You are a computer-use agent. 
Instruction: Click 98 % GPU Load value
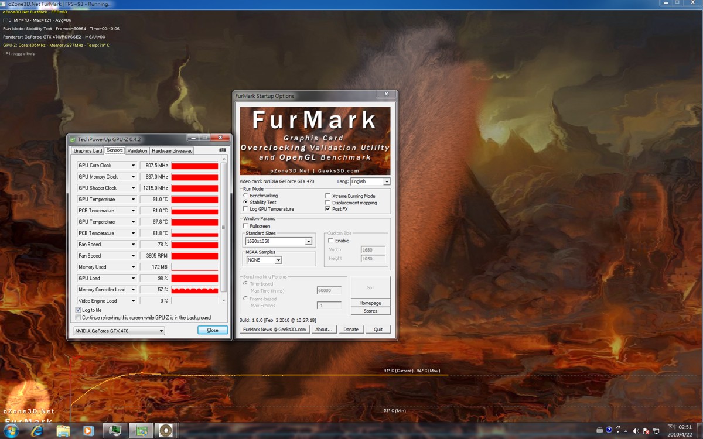(x=155, y=278)
